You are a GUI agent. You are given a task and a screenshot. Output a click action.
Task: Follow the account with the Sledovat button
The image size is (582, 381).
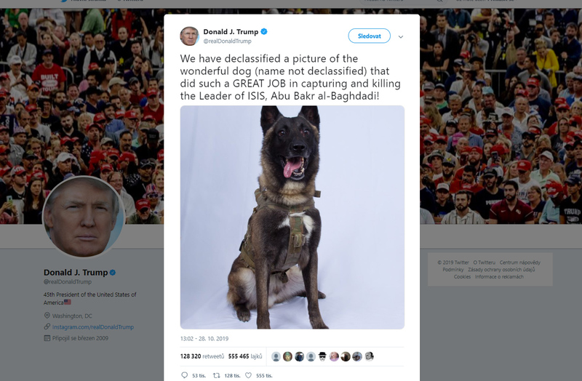[x=370, y=36]
